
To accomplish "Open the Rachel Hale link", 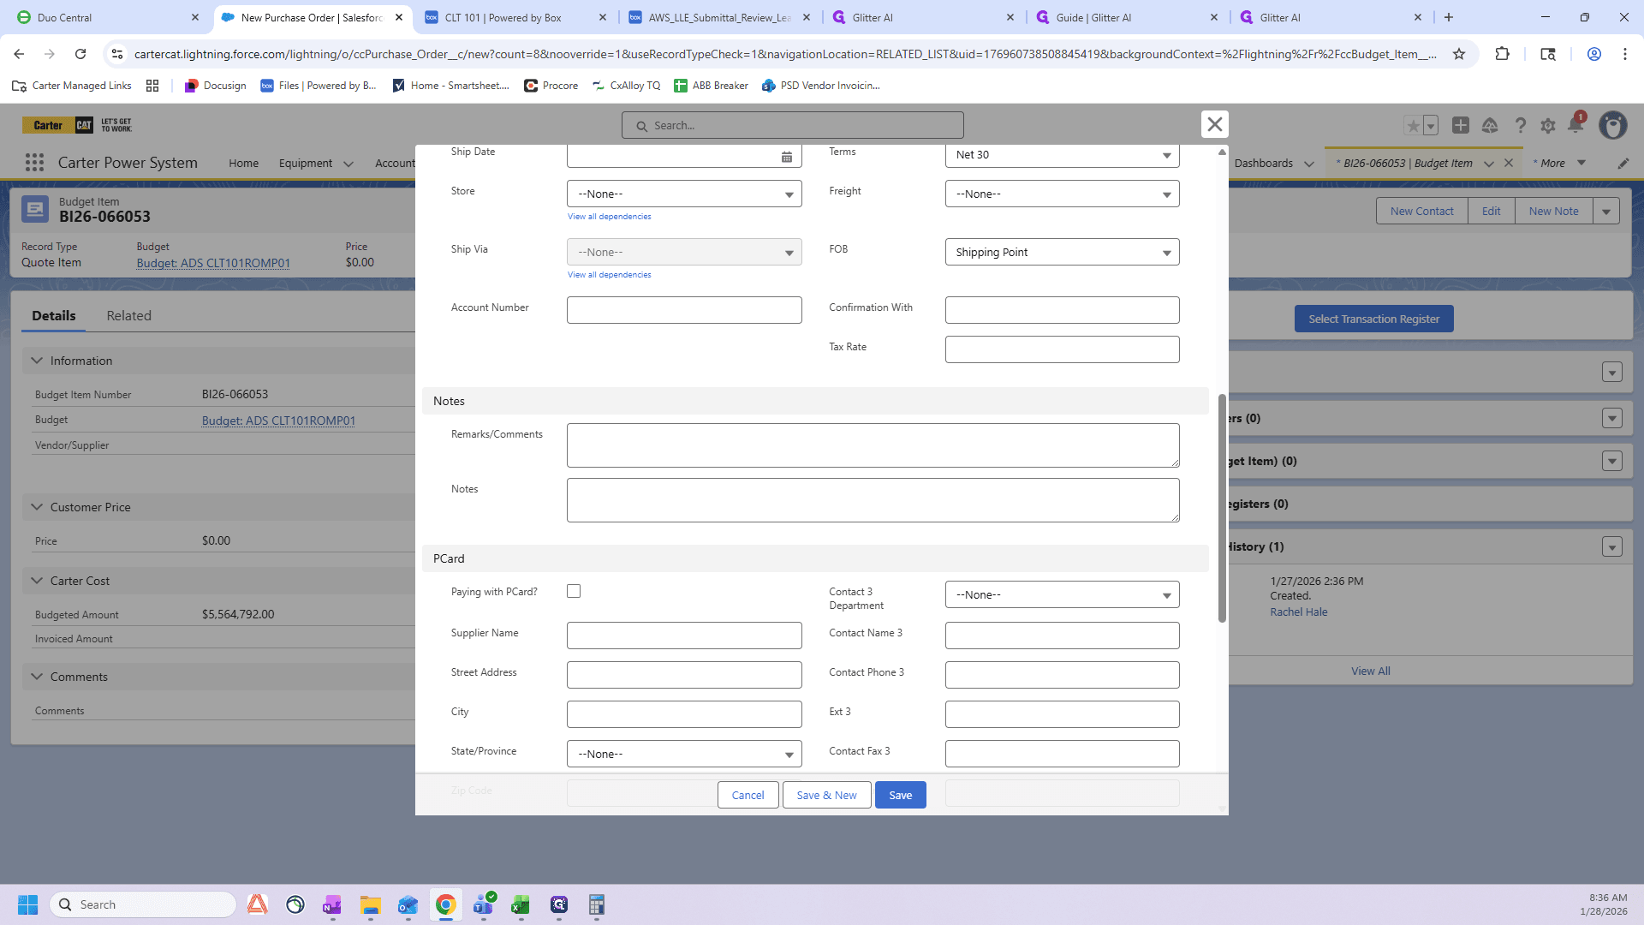I will pos(1298,612).
